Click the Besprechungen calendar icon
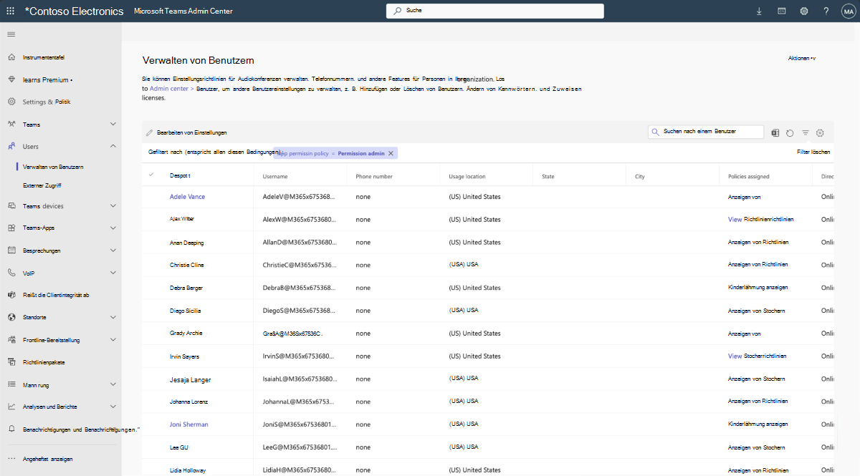The image size is (860, 476). tap(11, 251)
